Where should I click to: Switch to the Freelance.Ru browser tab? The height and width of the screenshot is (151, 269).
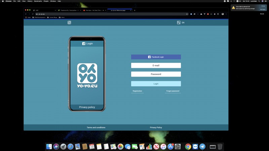click(69, 10)
